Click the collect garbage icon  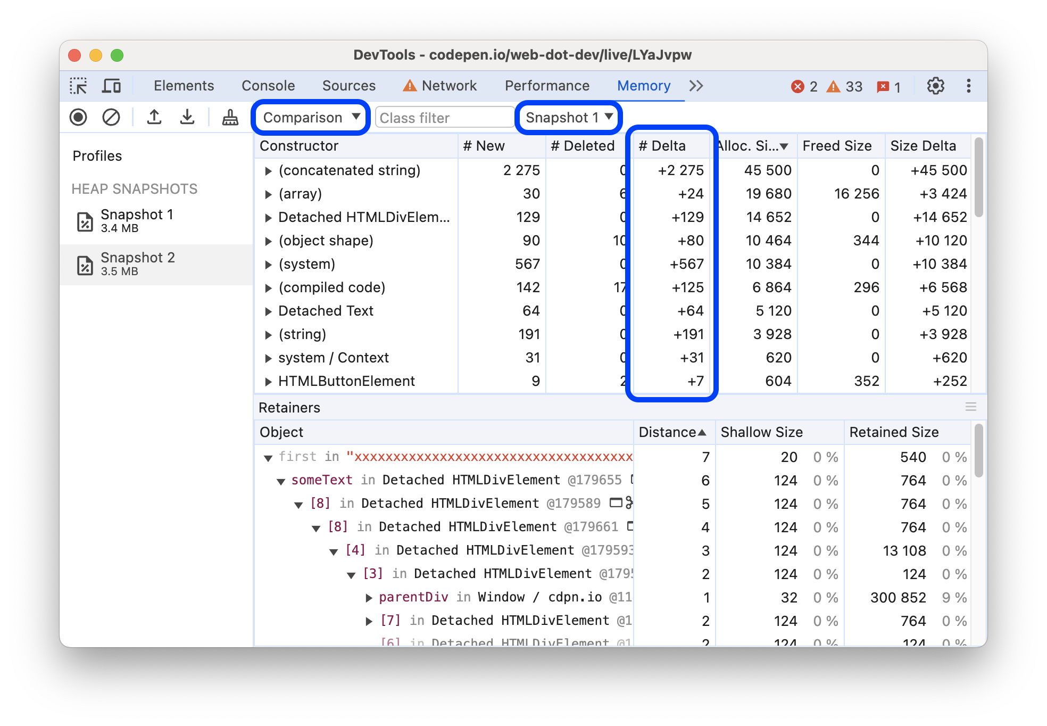tap(226, 118)
